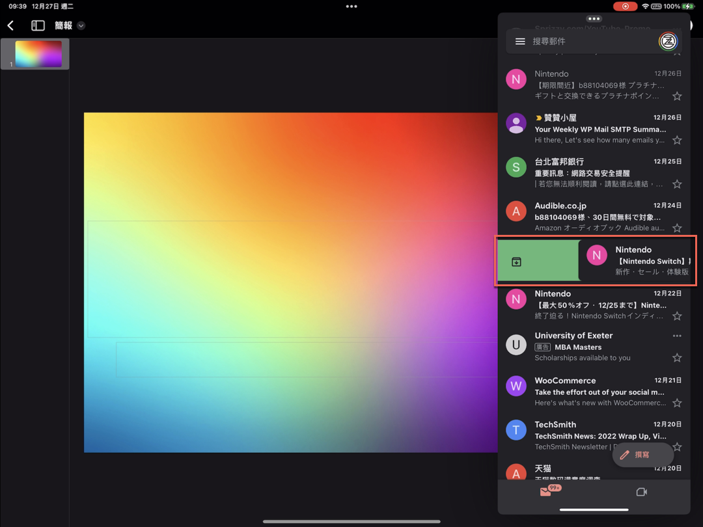703x527 pixels.
Task: Select 贊贊小屋 purple sender avatar
Action: 516,123
